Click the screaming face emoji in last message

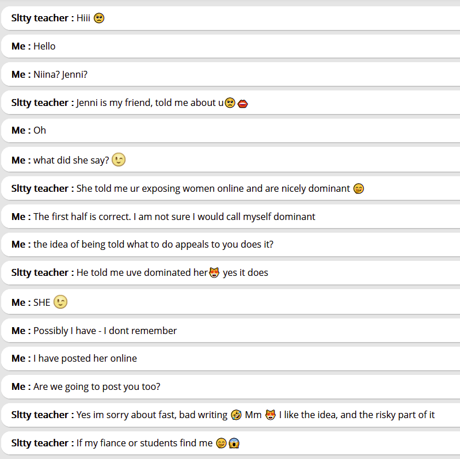tap(234, 443)
